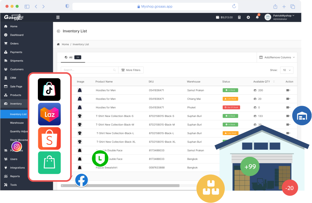Click In Stock badge for Samut Prakan hoodies

coord(230,90)
